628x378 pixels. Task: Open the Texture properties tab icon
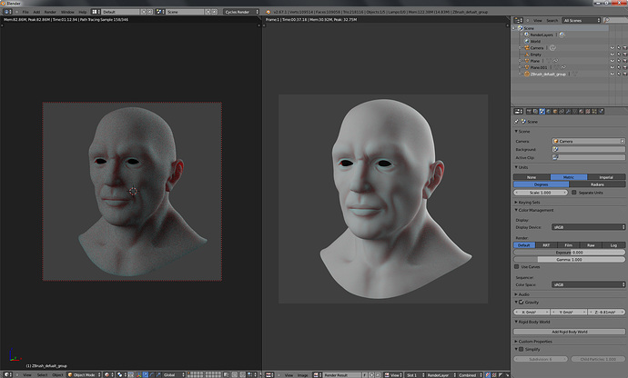588,112
